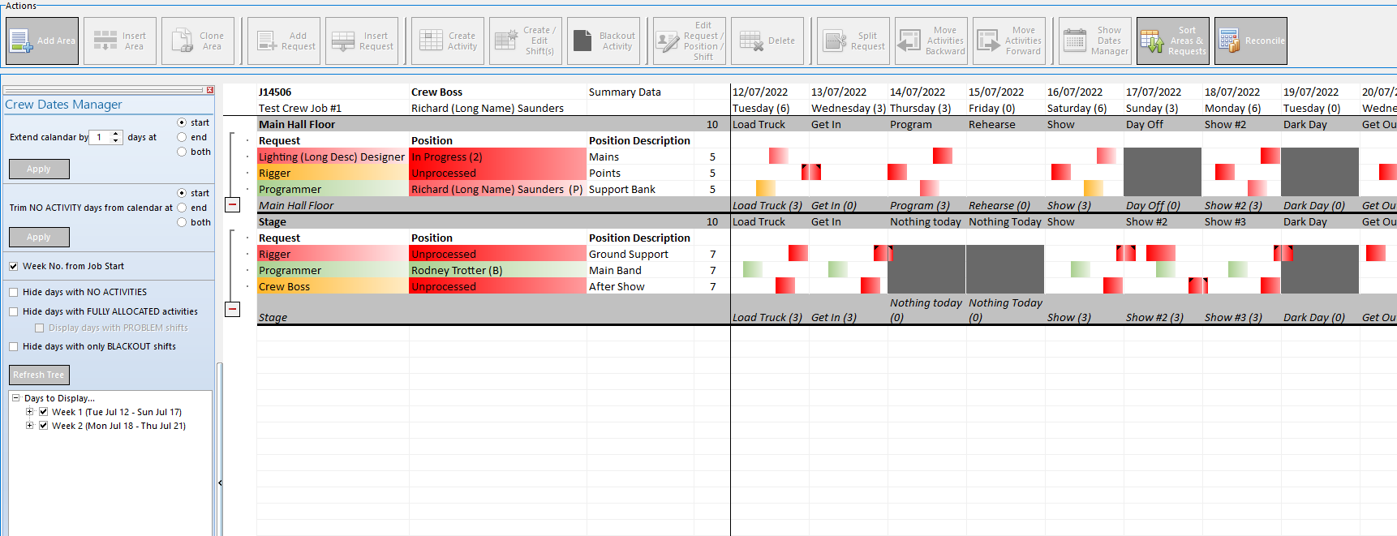The image size is (1397, 536).
Task: Select 'both' radio for Extend calendar
Action: [182, 152]
